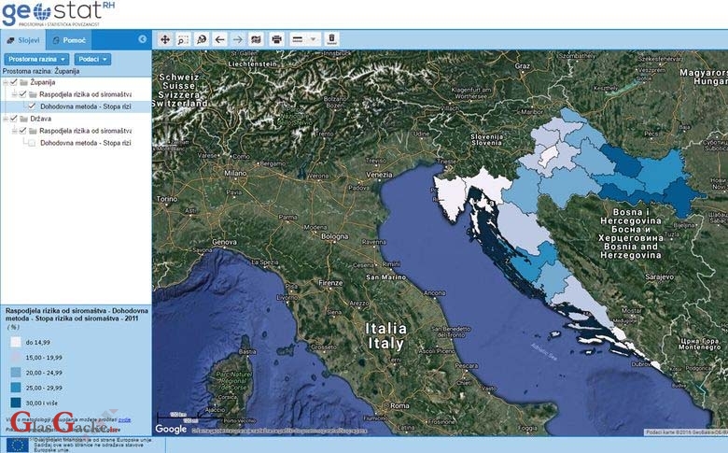Screen dimensions: 728x453
Task: Click the trash can clear icon
Action: (332, 39)
